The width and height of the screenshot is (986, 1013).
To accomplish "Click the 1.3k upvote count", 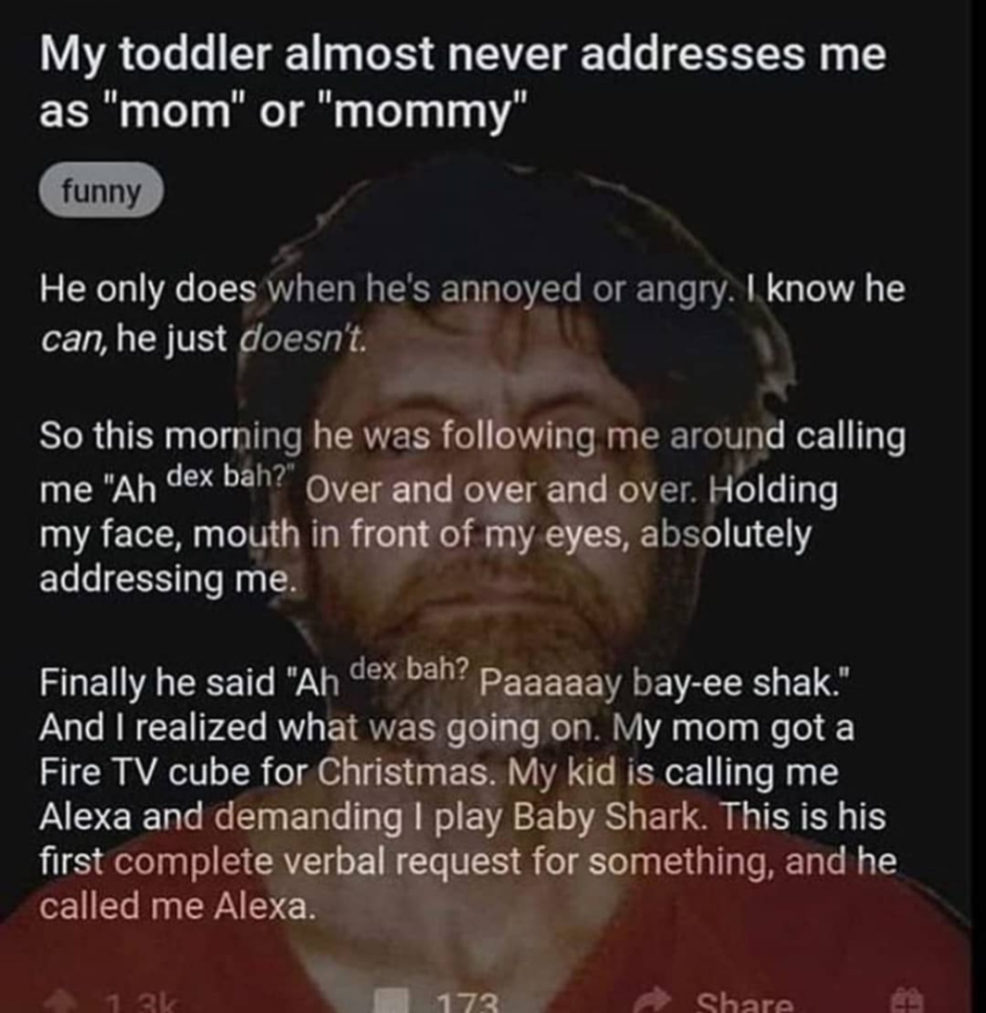I will [141, 1004].
